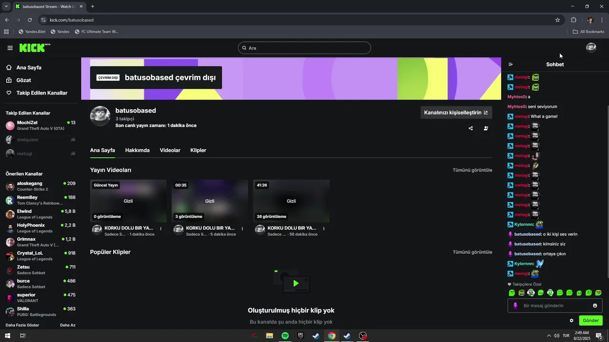The image size is (609, 342).
Task: Open the Crystal_LoL recommended channel
Action: point(40,256)
